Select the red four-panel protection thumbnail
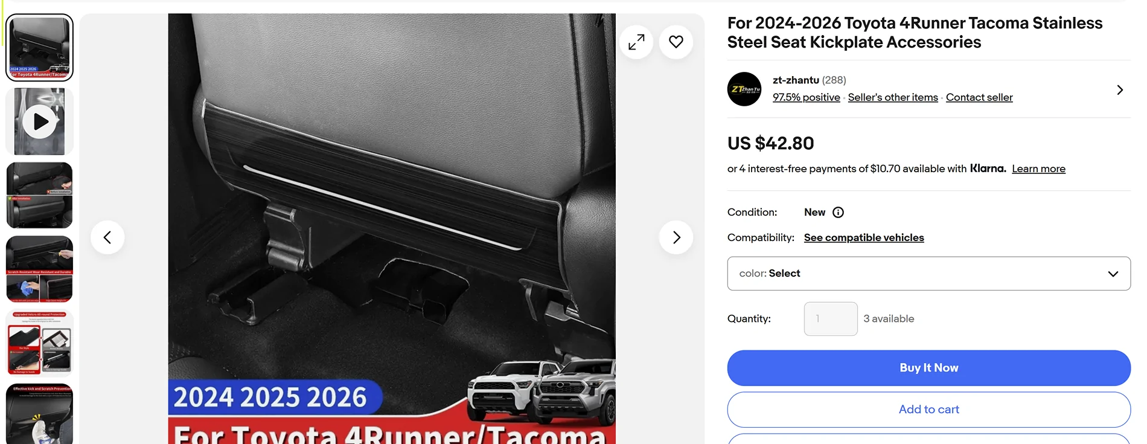 point(39,343)
